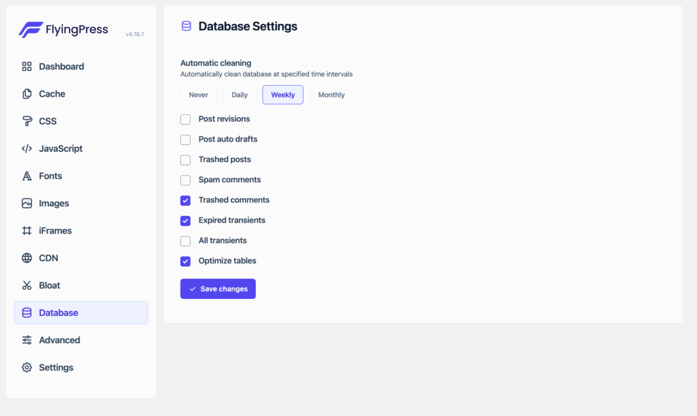
Task: Open the Images optimization section
Action: point(26,203)
